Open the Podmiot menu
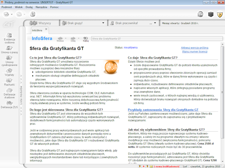 pyautogui.click(x=6, y=7)
